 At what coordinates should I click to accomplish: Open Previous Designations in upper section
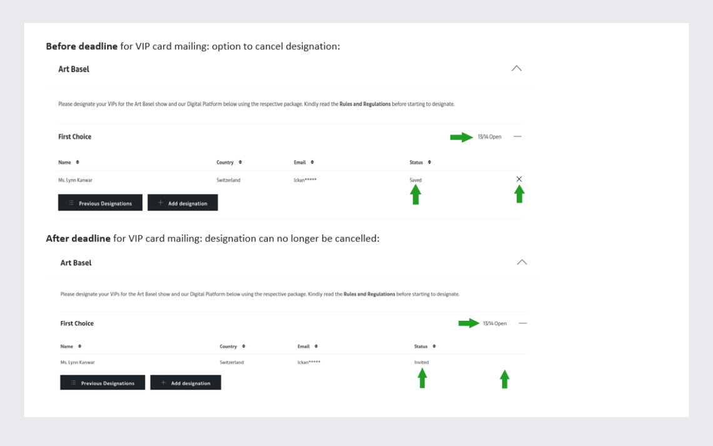100,203
